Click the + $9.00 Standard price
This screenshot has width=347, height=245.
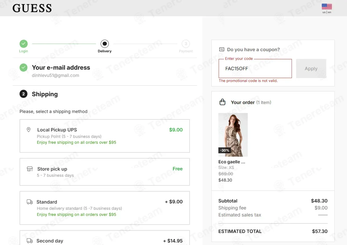[x=174, y=202]
